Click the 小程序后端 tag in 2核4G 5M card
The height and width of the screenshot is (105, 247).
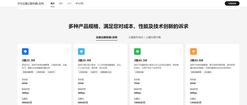(139, 72)
